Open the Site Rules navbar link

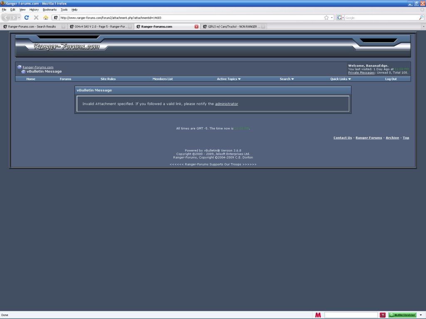108,79
